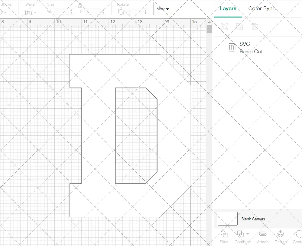Click the Group layers icon

click(224, 27)
